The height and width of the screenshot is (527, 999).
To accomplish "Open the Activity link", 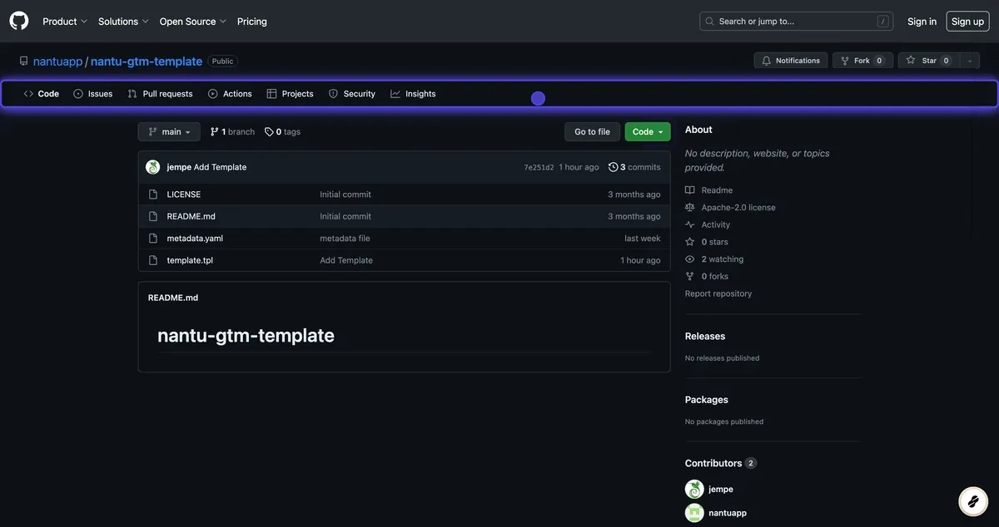I will (x=708, y=225).
